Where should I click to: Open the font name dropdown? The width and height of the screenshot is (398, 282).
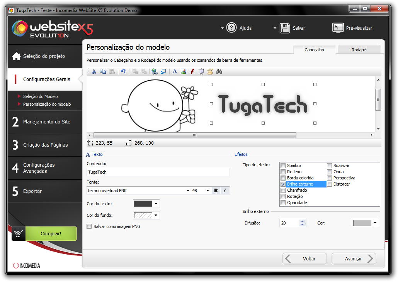[x=188, y=191]
